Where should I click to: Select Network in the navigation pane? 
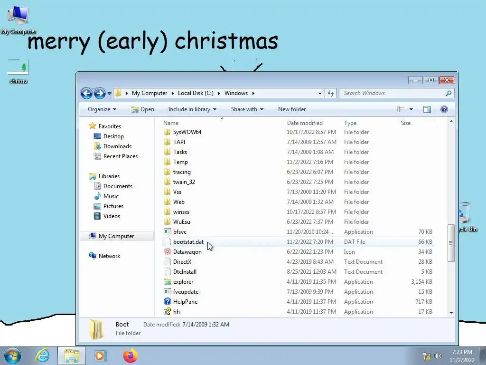(104, 256)
